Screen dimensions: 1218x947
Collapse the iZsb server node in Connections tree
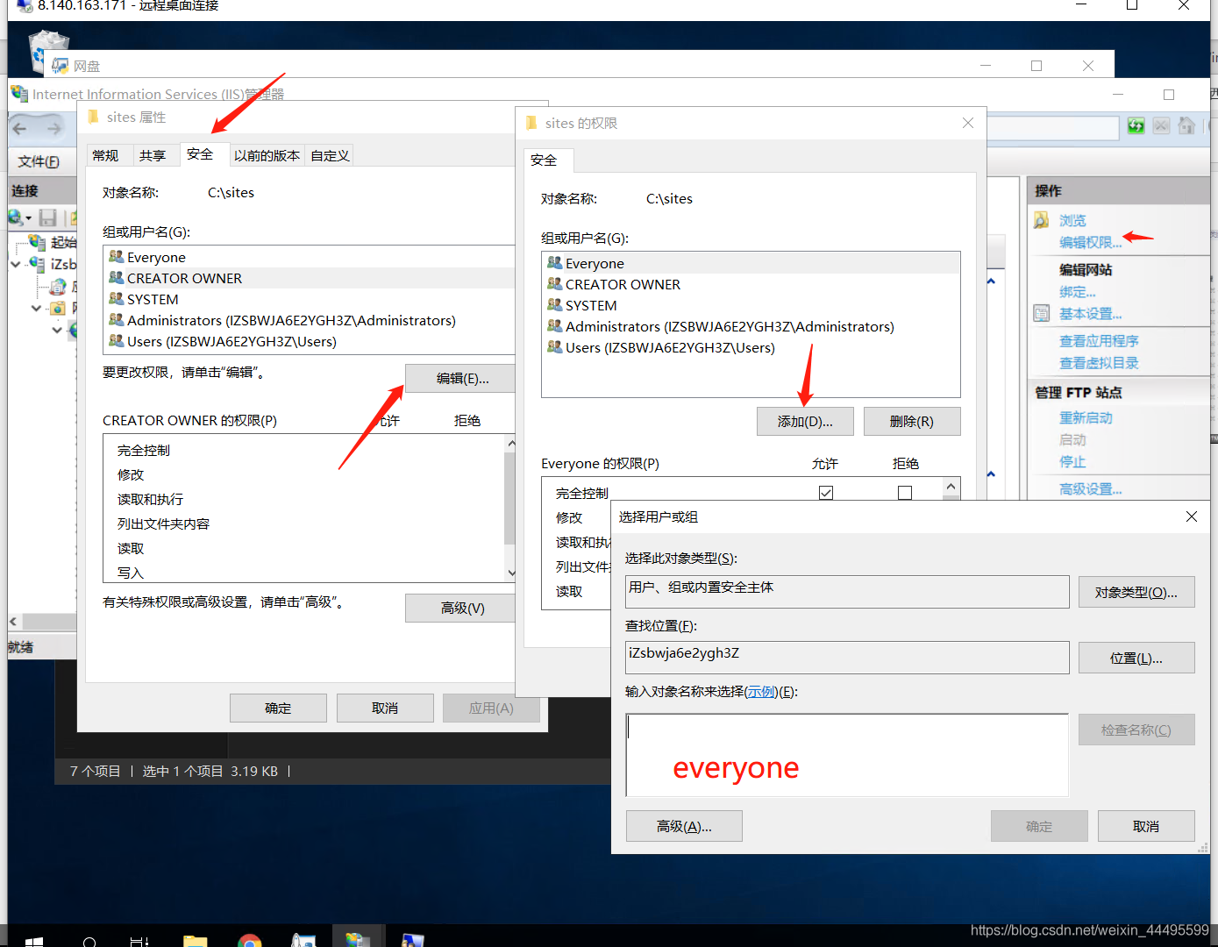pos(16,264)
